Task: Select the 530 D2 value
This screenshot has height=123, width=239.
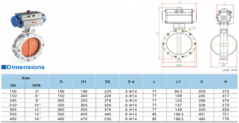Action: [x=108, y=119]
